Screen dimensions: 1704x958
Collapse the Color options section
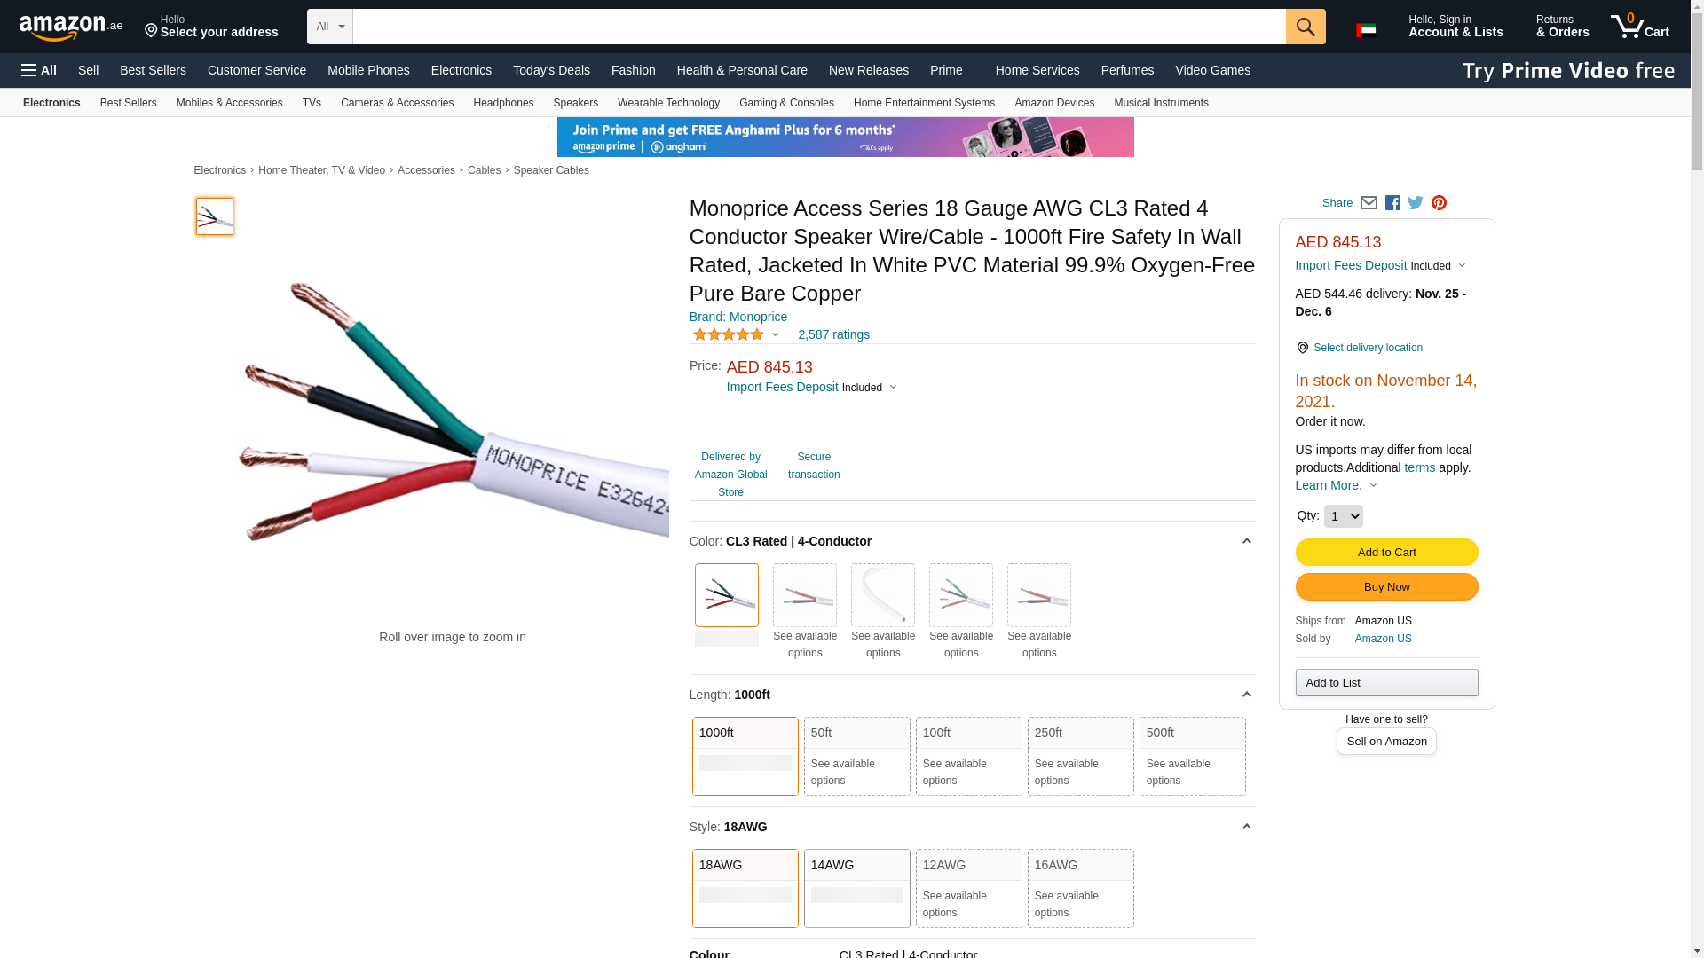coord(1246,541)
